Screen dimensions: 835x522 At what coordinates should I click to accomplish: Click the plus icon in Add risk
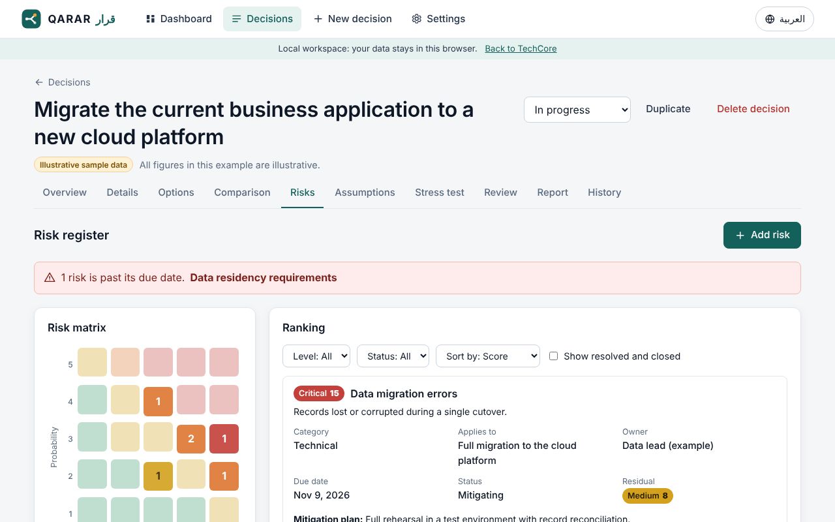point(740,236)
